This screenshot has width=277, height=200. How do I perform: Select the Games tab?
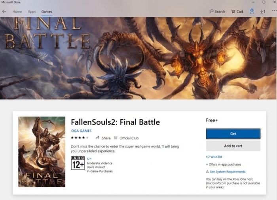[47, 11]
